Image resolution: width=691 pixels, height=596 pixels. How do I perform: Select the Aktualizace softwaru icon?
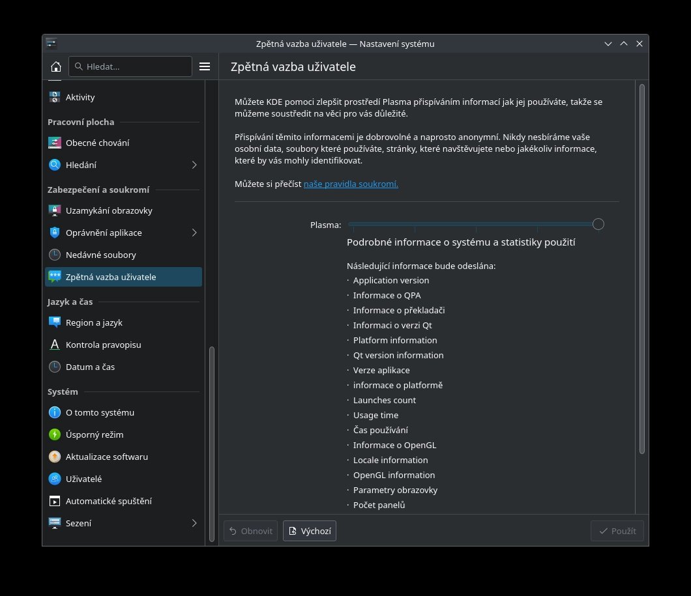coord(55,457)
